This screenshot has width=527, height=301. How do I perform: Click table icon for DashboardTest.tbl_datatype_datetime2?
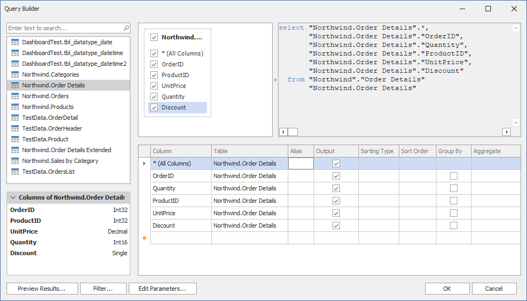coord(15,64)
